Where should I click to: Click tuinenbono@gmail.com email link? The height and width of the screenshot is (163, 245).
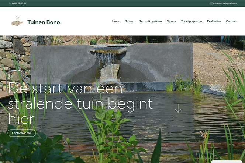coord(225,3)
